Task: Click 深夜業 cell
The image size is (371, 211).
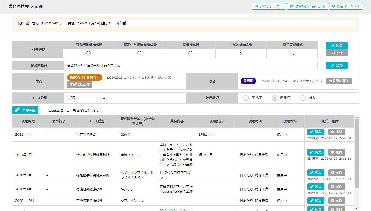Action: point(137,135)
